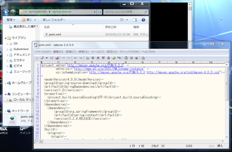Go forward in the Explorer window
This screenshot has height=152, width=232.
pyautogui.click(x=13, y=12)
